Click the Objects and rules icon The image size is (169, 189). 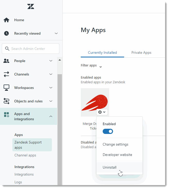click(6, 101)
